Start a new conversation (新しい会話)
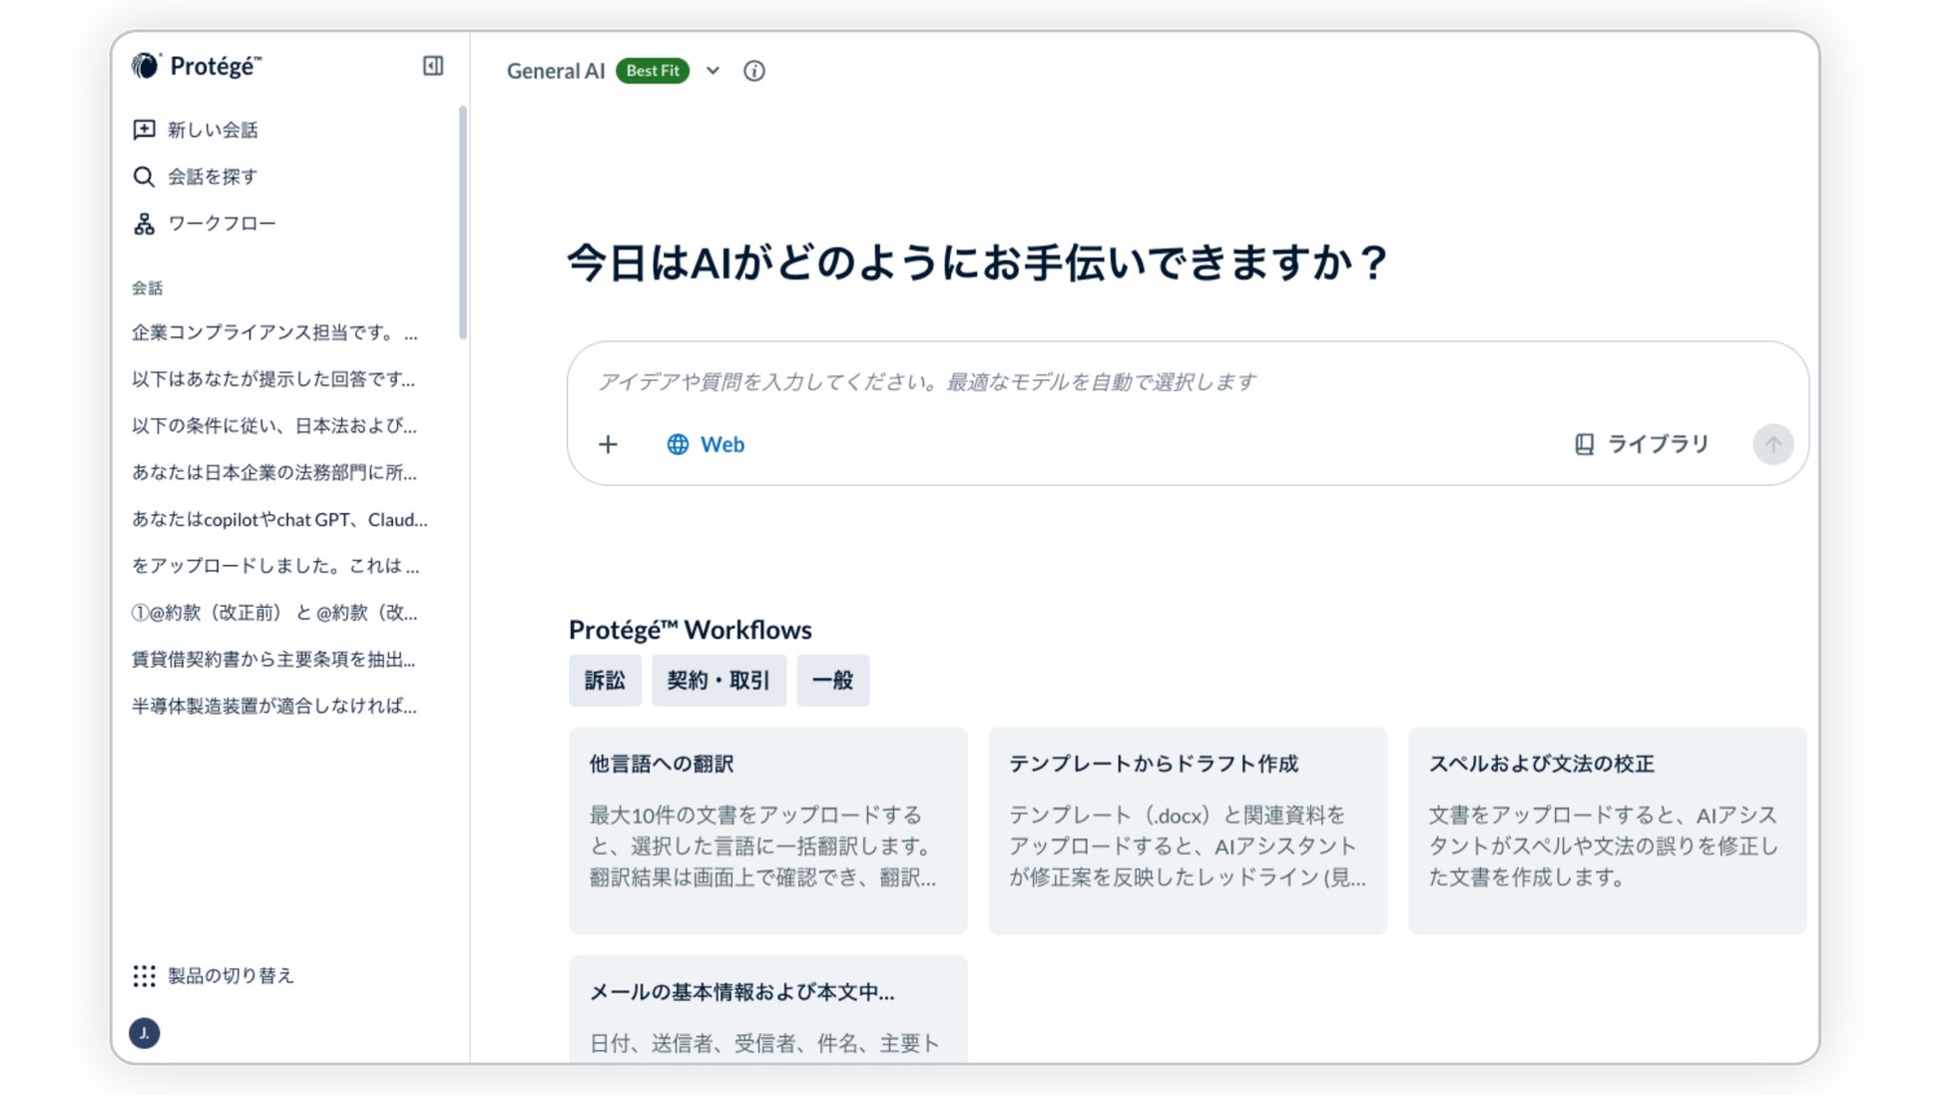This screenshot has height=1095, width=1946. 196,130
